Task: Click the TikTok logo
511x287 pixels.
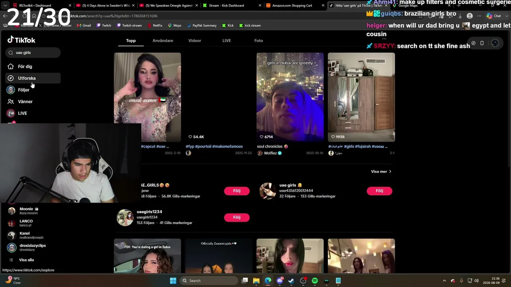Action: (21, 40)
